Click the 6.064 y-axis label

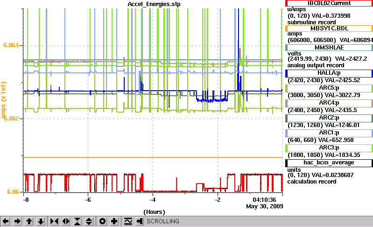[11, 45]
